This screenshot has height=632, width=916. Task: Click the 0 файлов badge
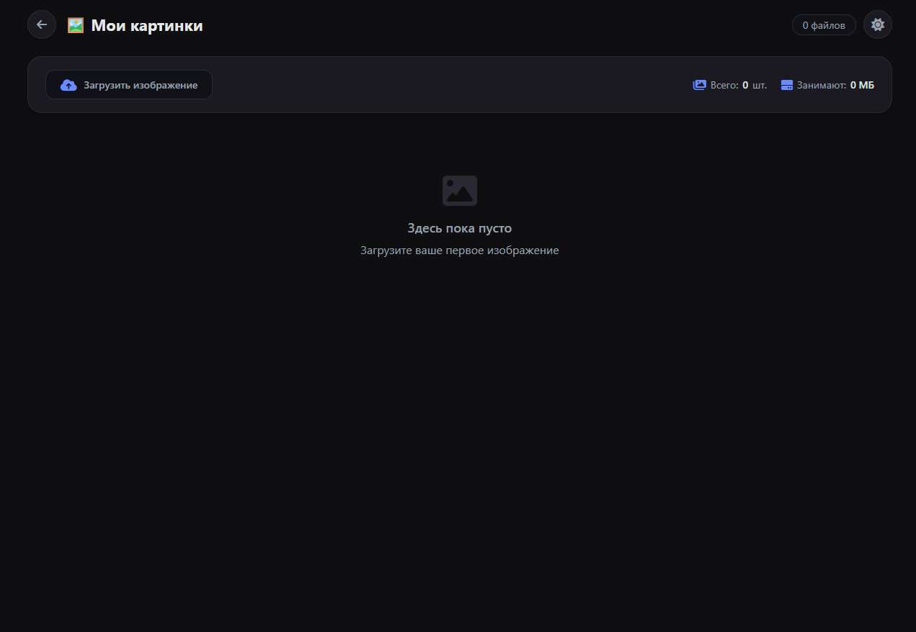[x=824, y=25]
